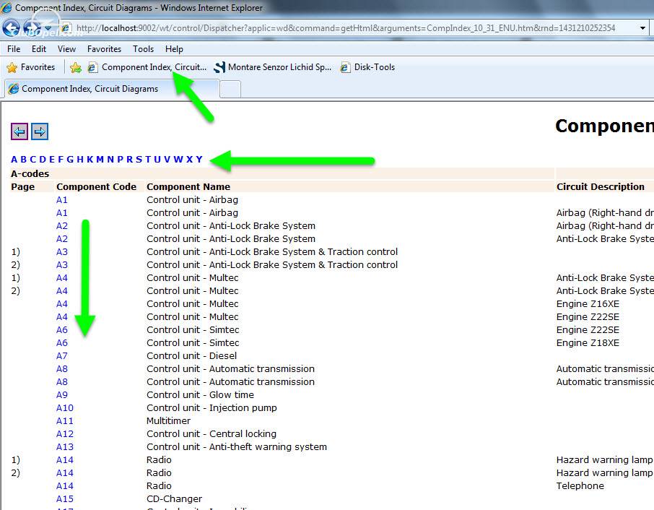
Task: Jump to letter R codes
Action: coord(130,160)
